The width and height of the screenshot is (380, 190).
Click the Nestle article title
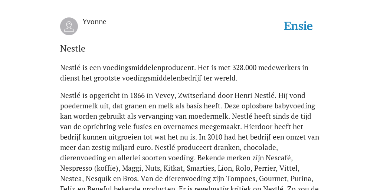pos(73,49)
